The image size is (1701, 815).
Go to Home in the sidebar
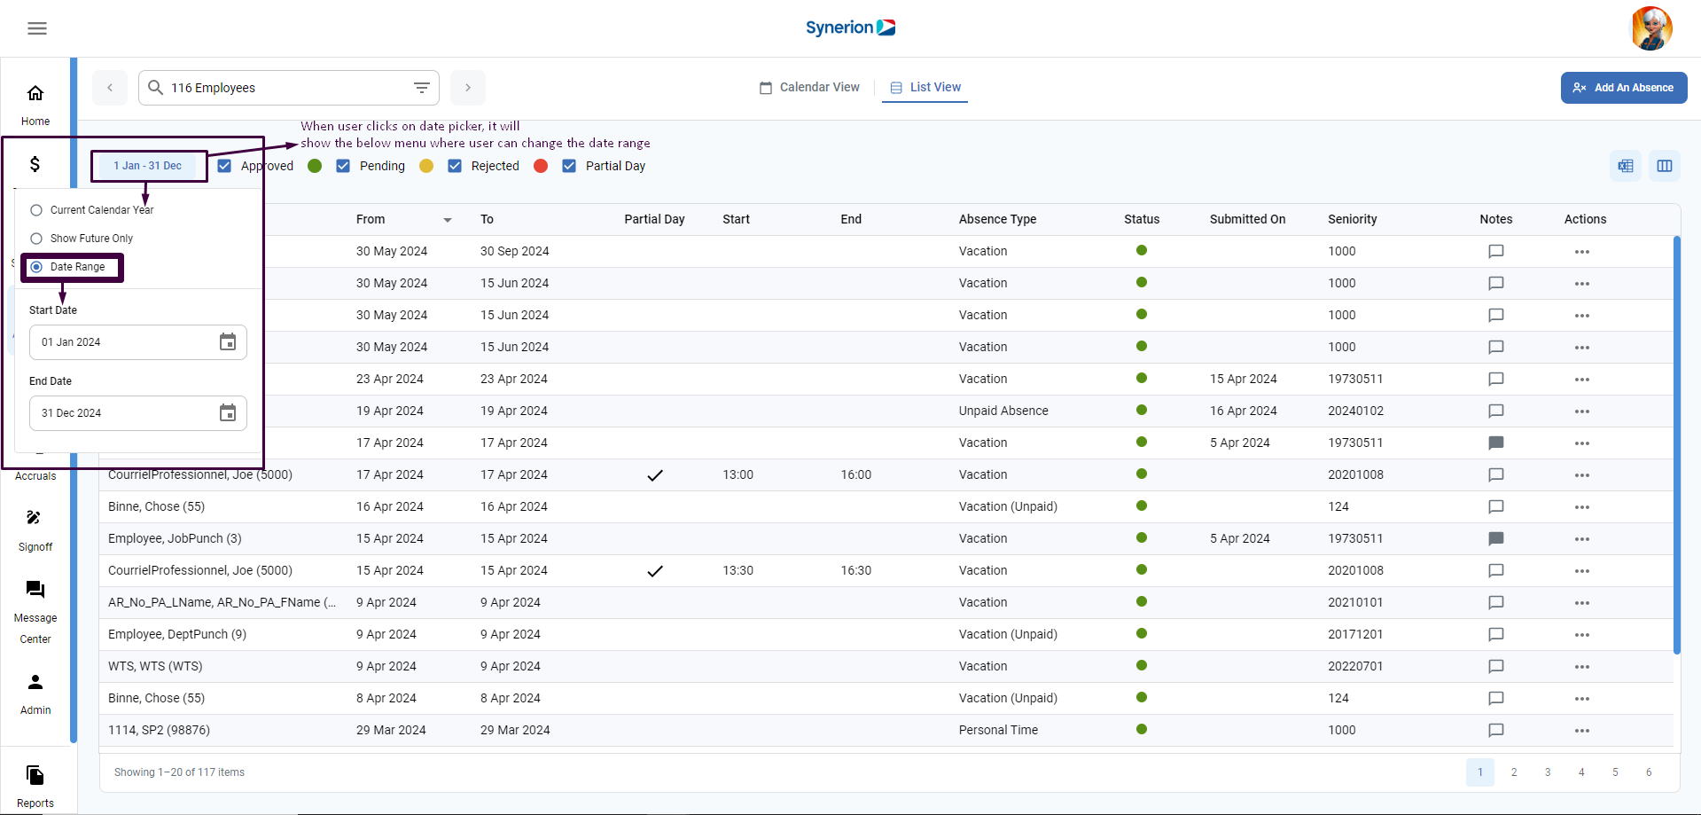pos(35,104)
